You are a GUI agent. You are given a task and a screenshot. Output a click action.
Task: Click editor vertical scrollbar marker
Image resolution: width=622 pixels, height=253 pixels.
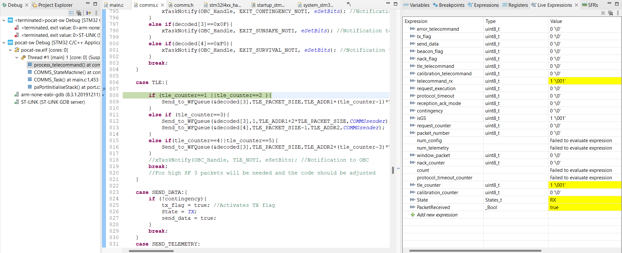(393, 170)
